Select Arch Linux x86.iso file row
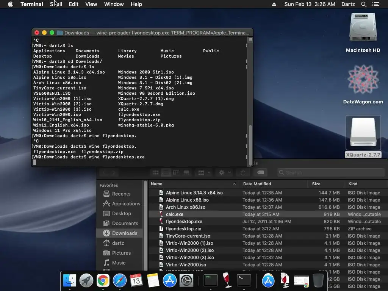 (x=268, y=207)
